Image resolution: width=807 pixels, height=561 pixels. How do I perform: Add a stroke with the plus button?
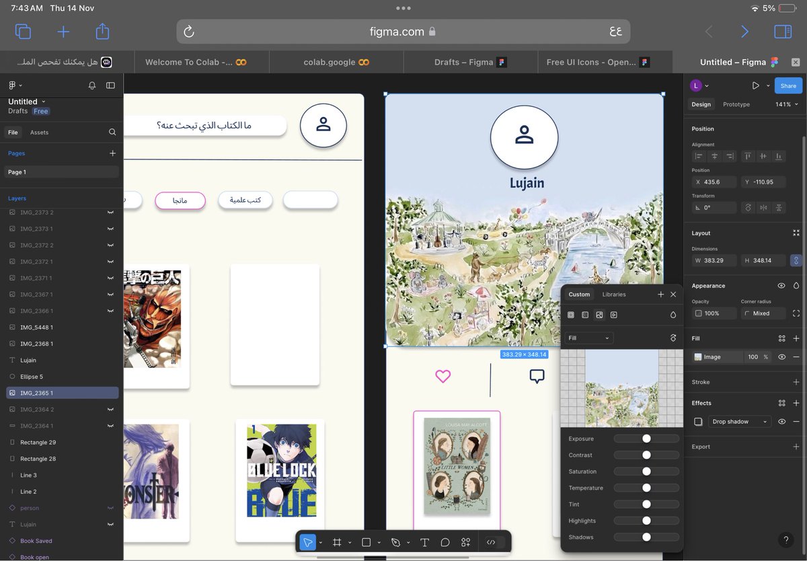(x=796, y=382)
